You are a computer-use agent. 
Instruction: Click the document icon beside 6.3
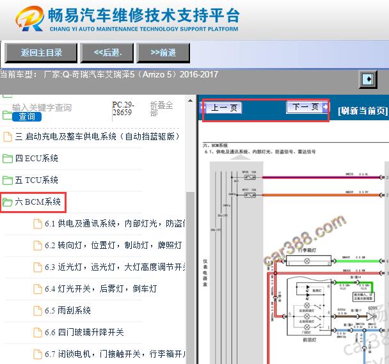(x=38, y=267)
